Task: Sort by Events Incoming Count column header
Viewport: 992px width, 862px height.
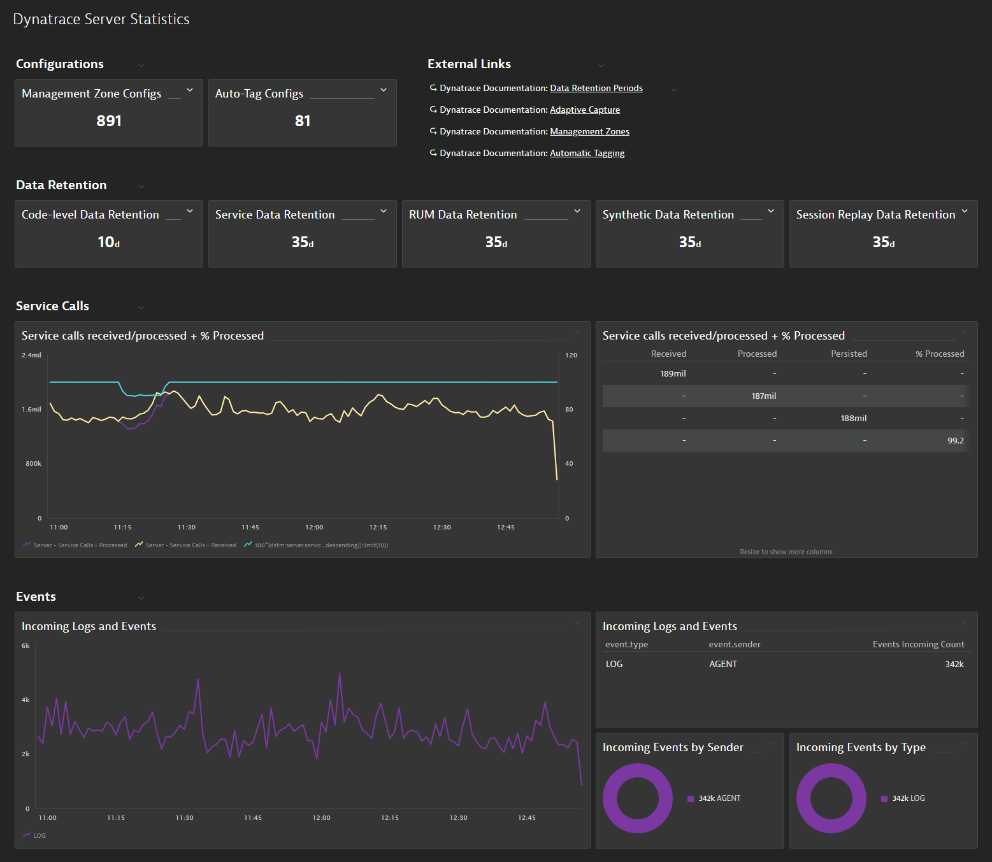Action: coord(918,645)
